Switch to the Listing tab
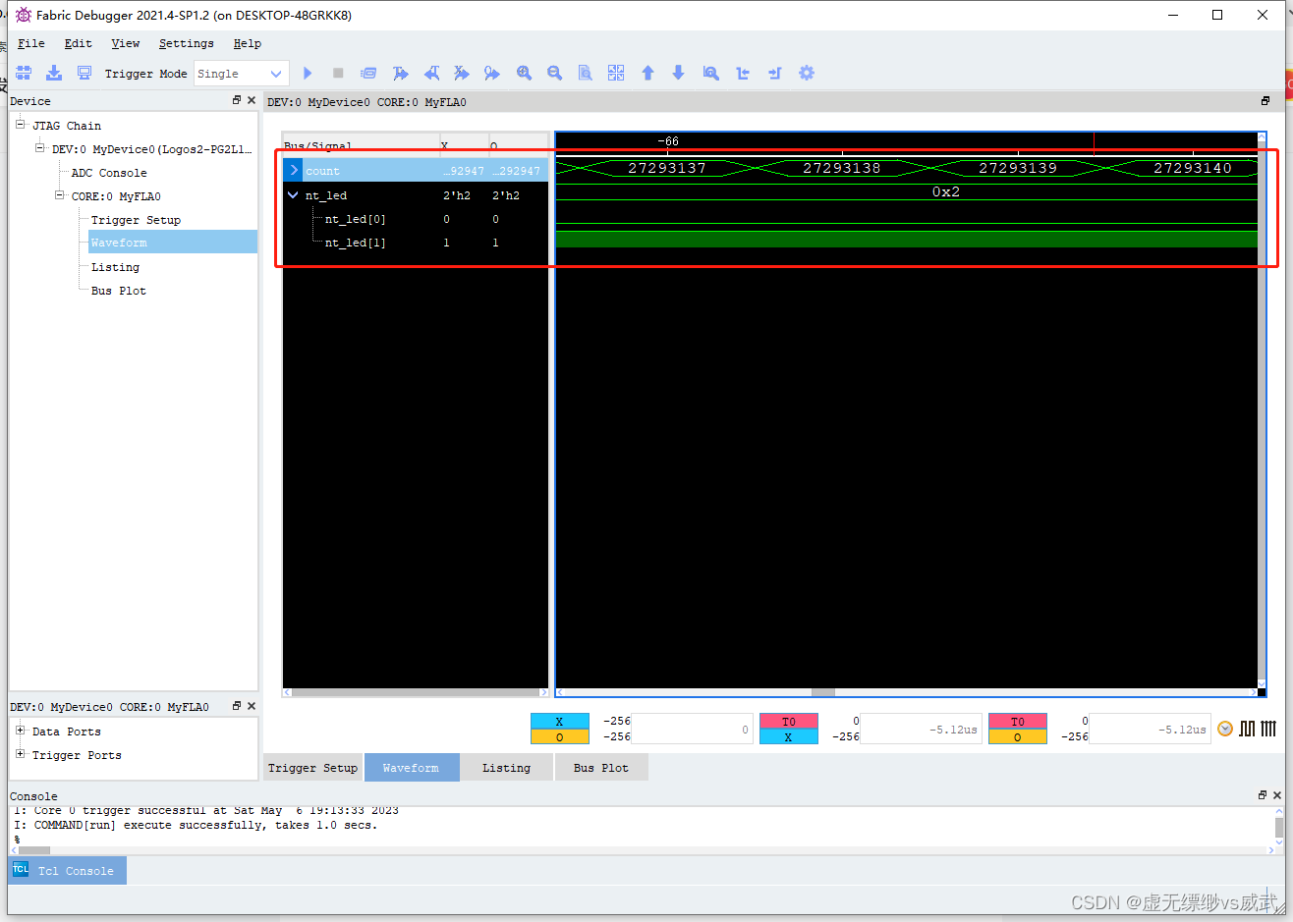Screen dimensions: 1293x922 click(x=506, y=767)
